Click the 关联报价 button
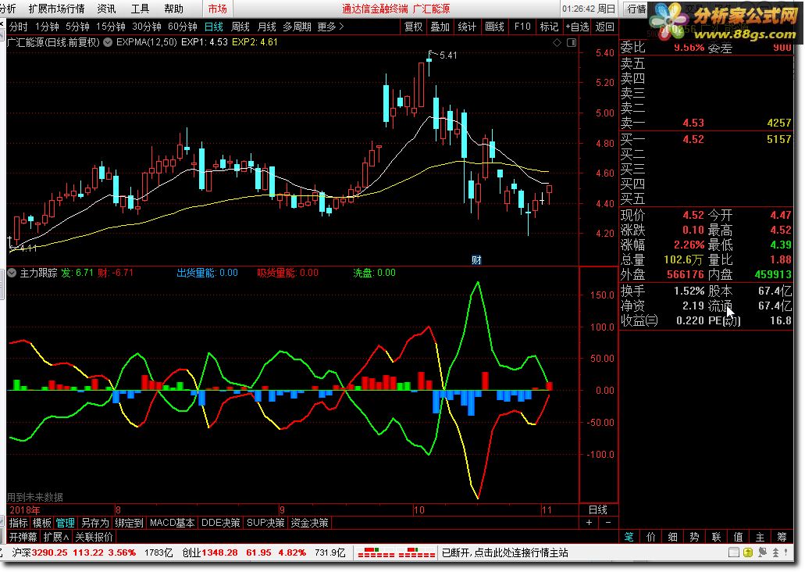The height and width of the screenshot is (572, 805). tap(94, 537)
